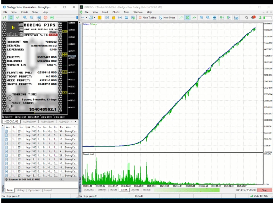Stop the visualization with the red stop icon
This screenshot has height=203, width=274.
pos(46,18)
